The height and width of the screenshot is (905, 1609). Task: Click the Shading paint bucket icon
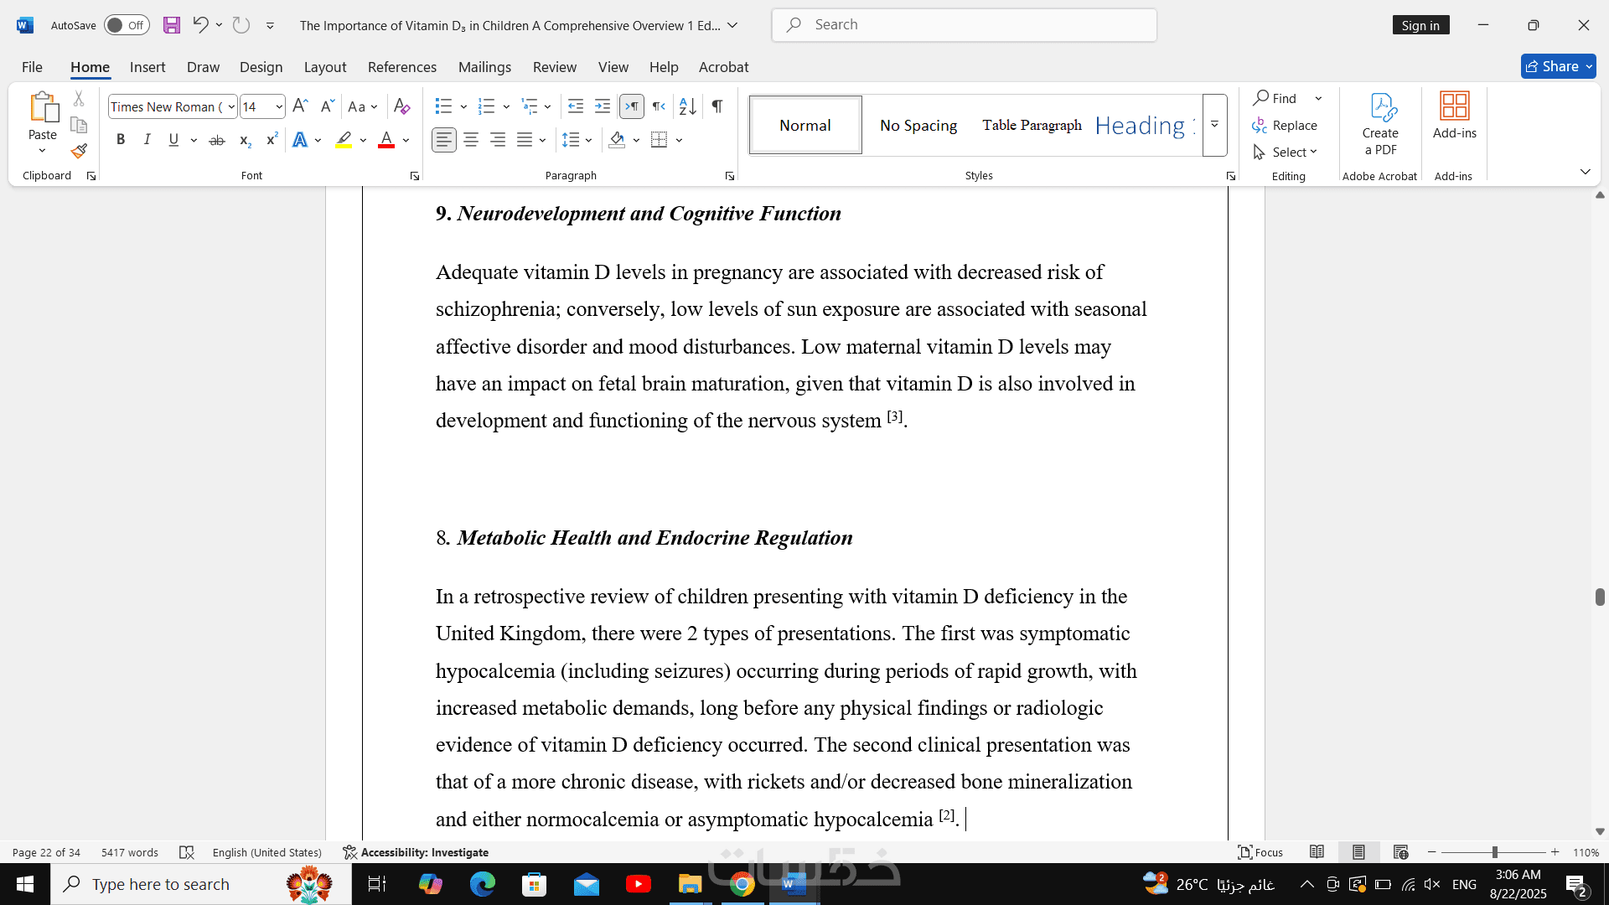pos(617,140)
